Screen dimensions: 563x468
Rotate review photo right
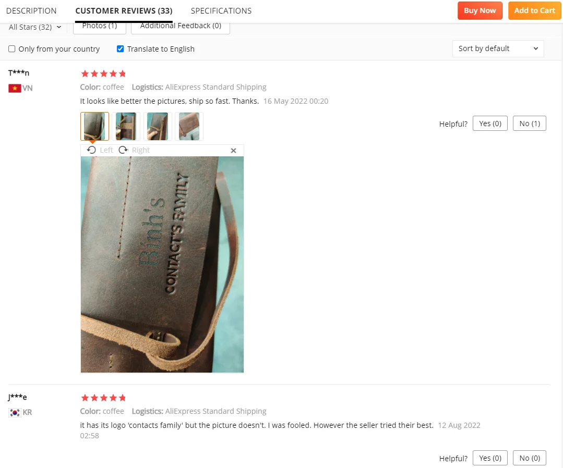[x=134, y=150]
